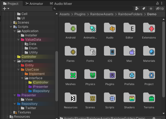Open the Flares folder icon

(71, 52)
